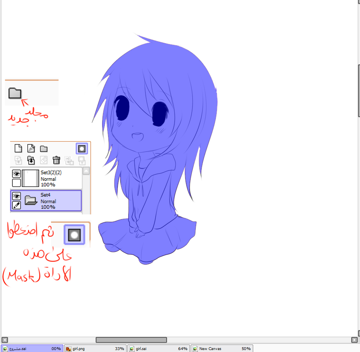
Task: Click the Merge Down layer icon
Action: [31, 160]
